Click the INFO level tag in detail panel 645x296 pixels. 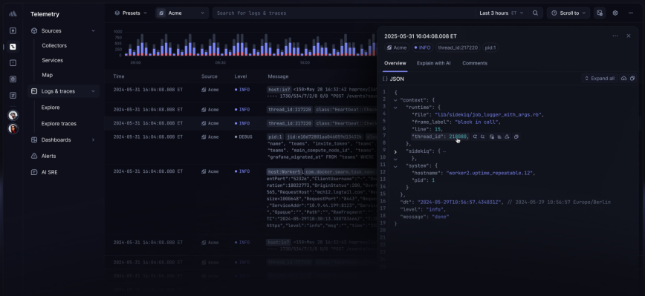[x=422, y=47]
